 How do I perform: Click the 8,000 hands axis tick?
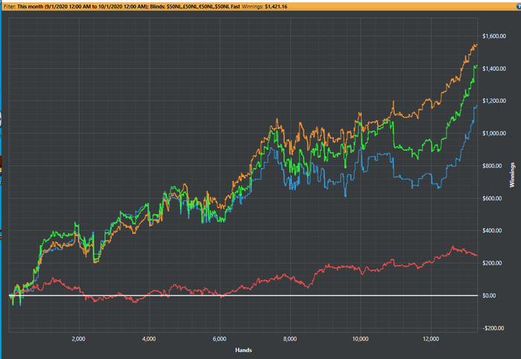[x=290, y=339]
